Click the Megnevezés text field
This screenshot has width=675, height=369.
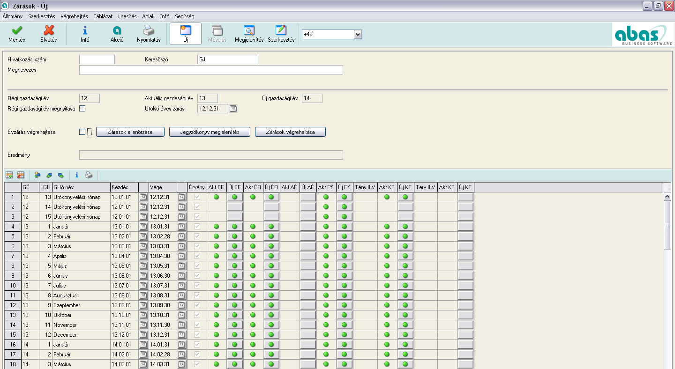click(211, 70)
